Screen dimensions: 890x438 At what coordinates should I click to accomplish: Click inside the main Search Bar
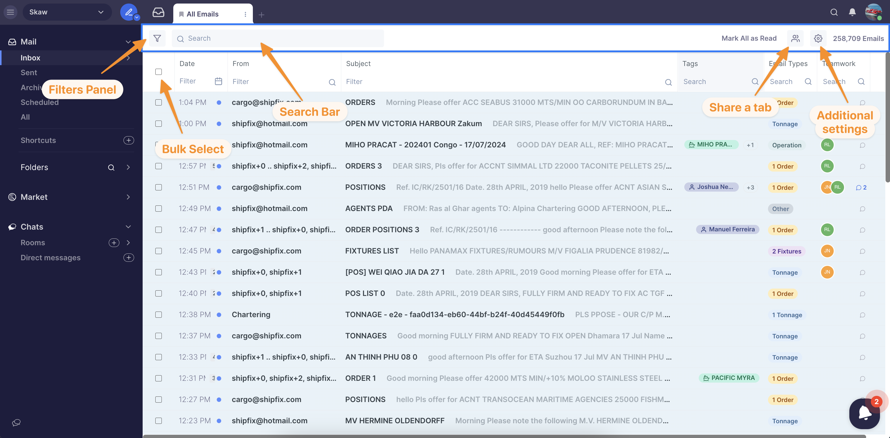click(x=276, y=38)
